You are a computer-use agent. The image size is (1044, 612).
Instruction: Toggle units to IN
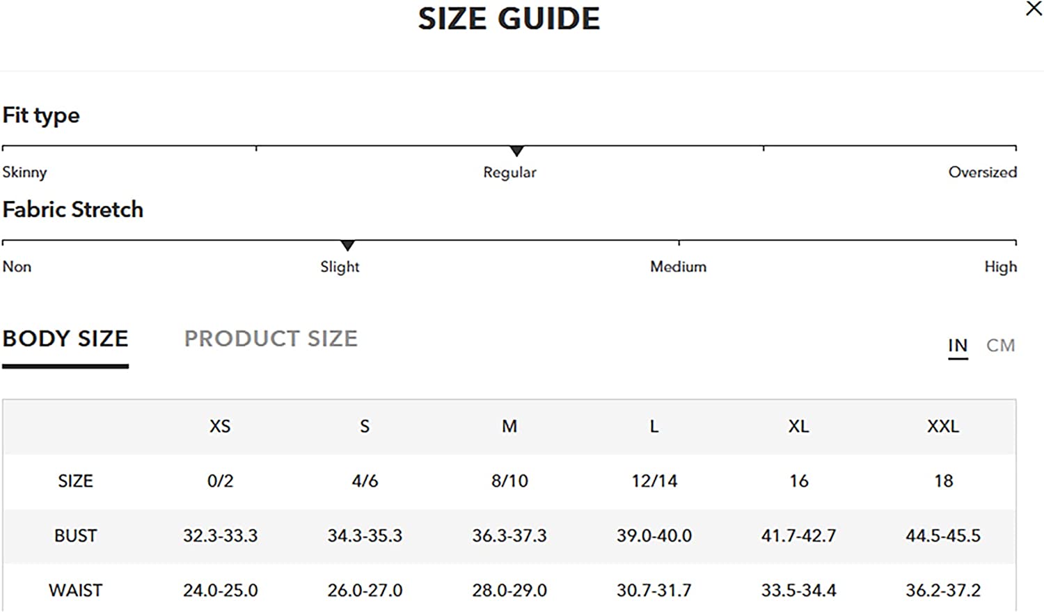coord(958,346)
